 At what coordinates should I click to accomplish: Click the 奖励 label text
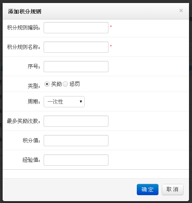[x=56, y=84]
